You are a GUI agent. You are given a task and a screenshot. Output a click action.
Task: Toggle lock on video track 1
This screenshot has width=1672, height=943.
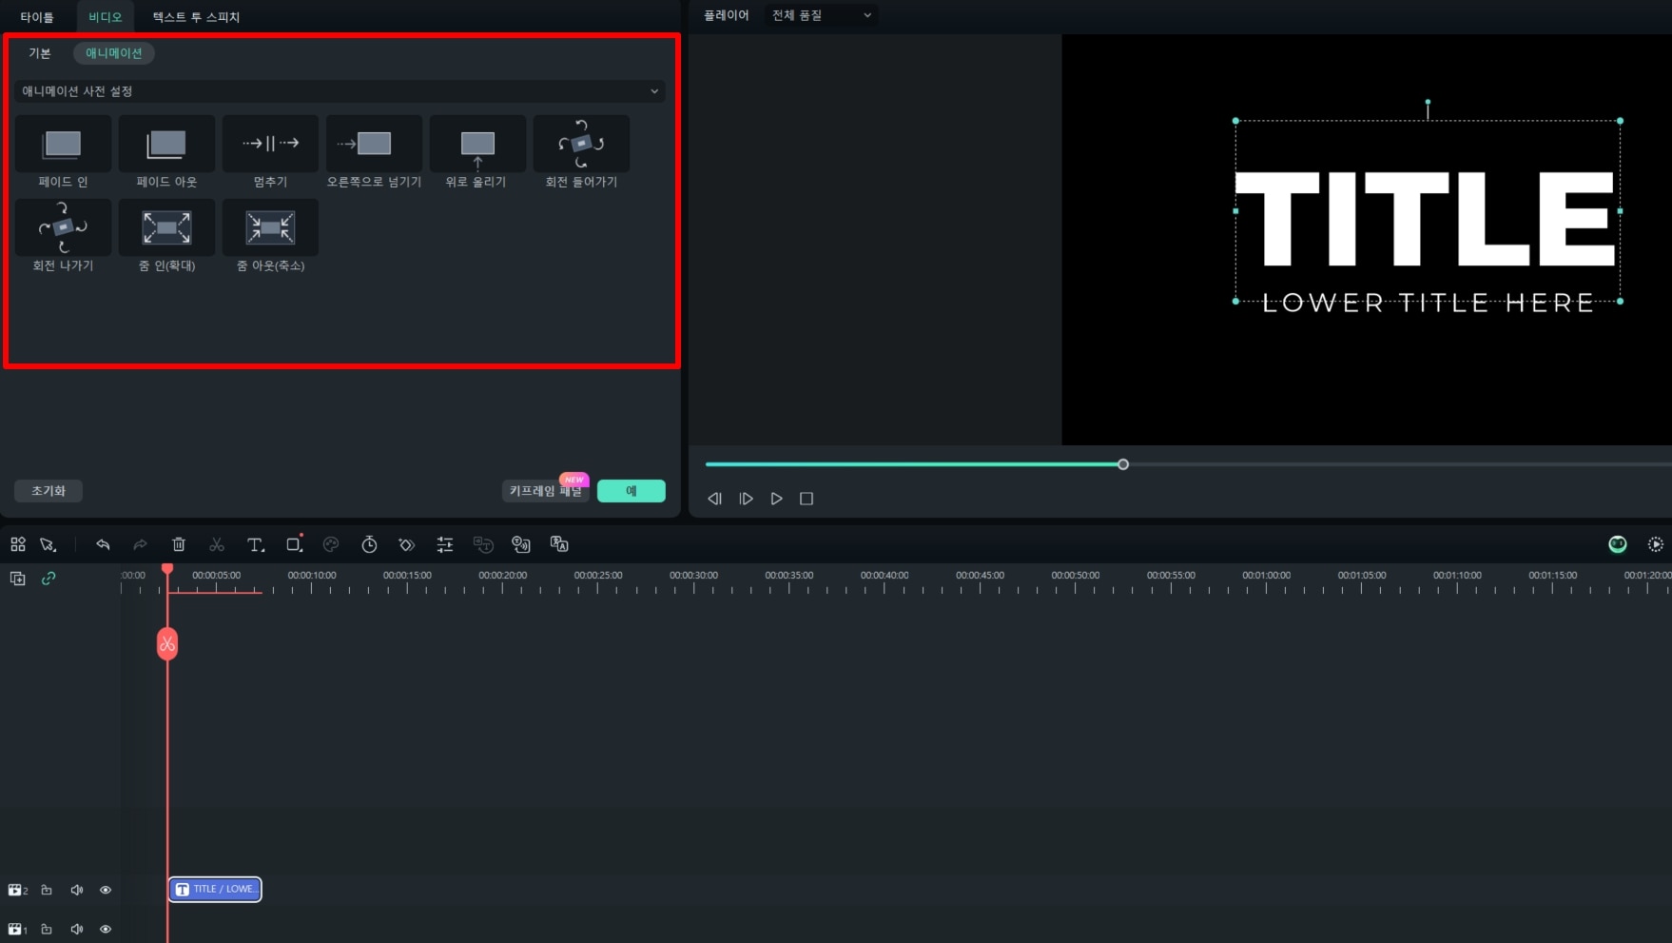[x=47, y=930]
